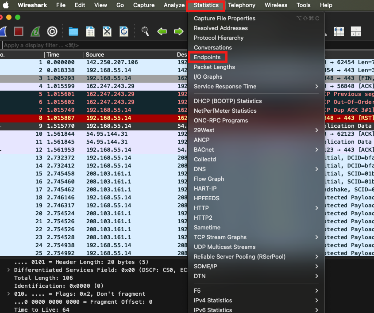Expand Differentiated Services Field tree row
The width and height of the screenshot is (374, 313).
coord(8,270)
